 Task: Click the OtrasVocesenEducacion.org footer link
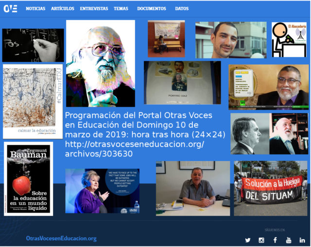(61, 238)
